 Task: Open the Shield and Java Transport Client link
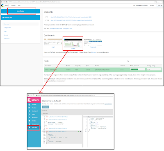[61, 29]
